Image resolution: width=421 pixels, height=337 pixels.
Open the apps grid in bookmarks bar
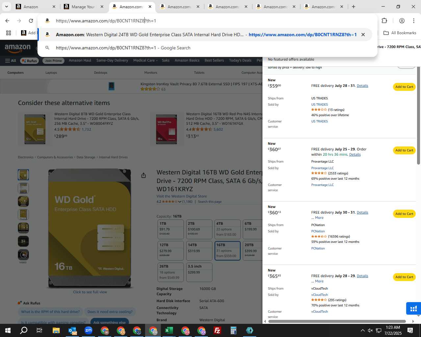point(9,33)
